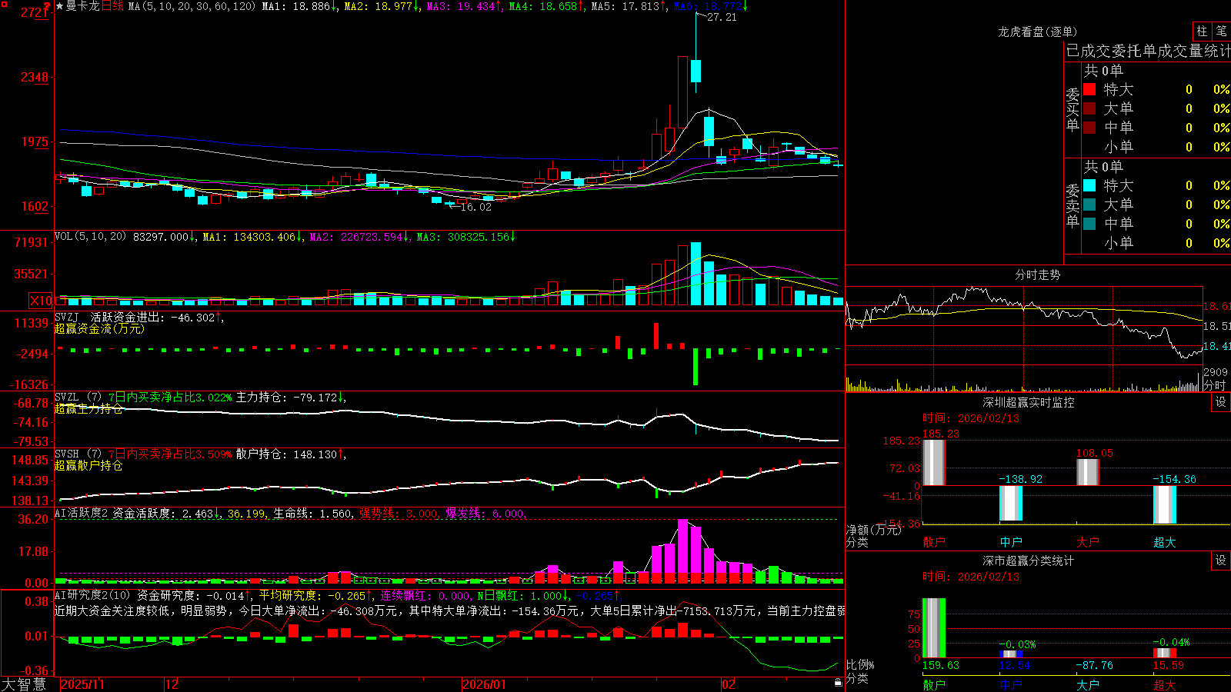Click the lock icon at chart bottom-right
The image size is (1231, 692).
click(838, 682)
